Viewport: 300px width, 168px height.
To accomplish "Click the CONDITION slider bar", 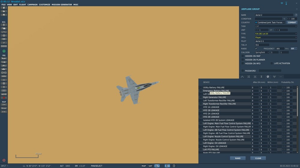I will pyautogui.click(x=268, y=19).
